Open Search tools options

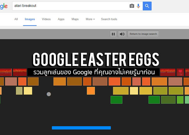point(109,19)
